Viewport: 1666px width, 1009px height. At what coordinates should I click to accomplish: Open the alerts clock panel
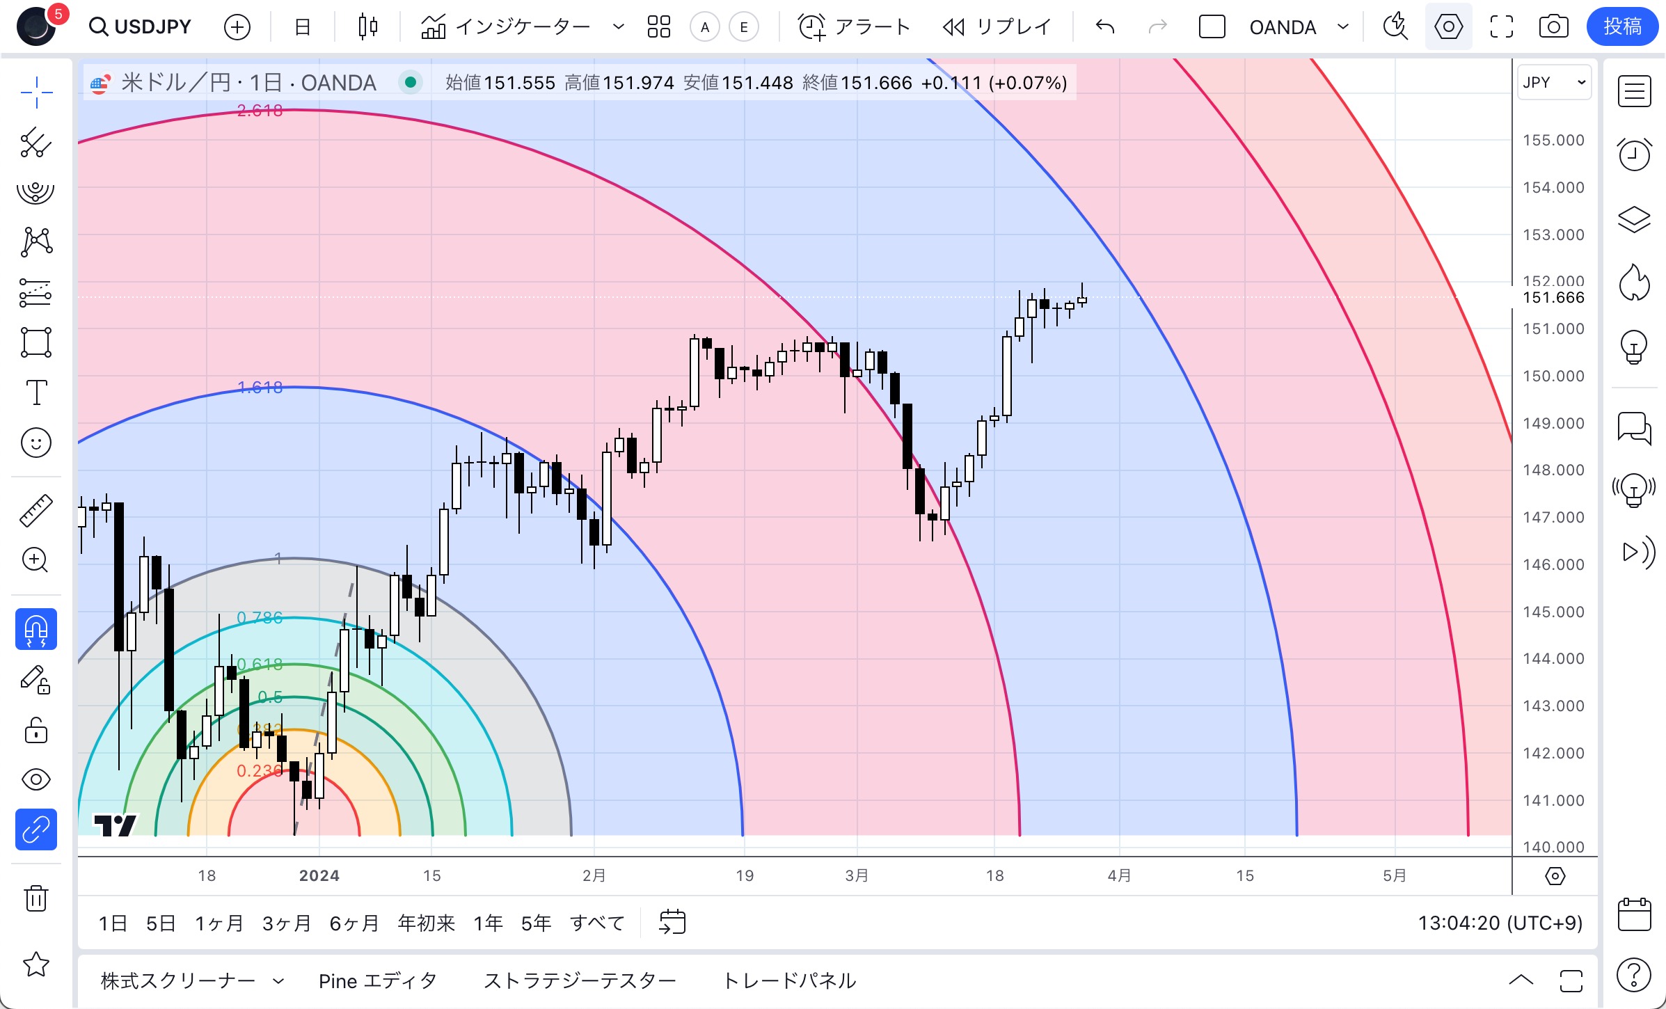(x=1634, y=154)
